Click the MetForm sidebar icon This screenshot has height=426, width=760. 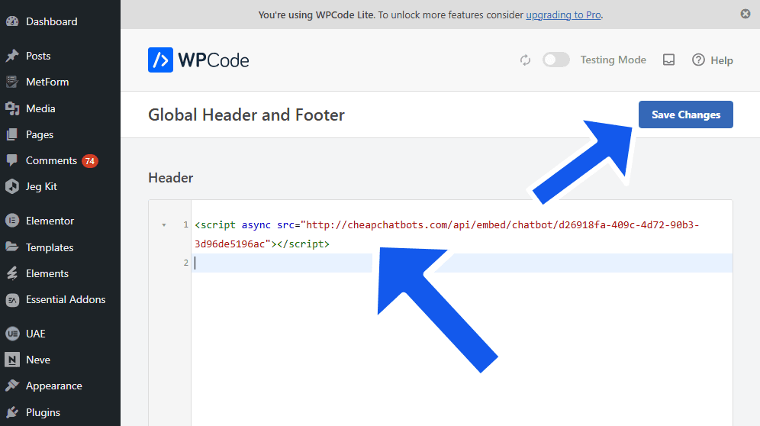pos(12,82)
